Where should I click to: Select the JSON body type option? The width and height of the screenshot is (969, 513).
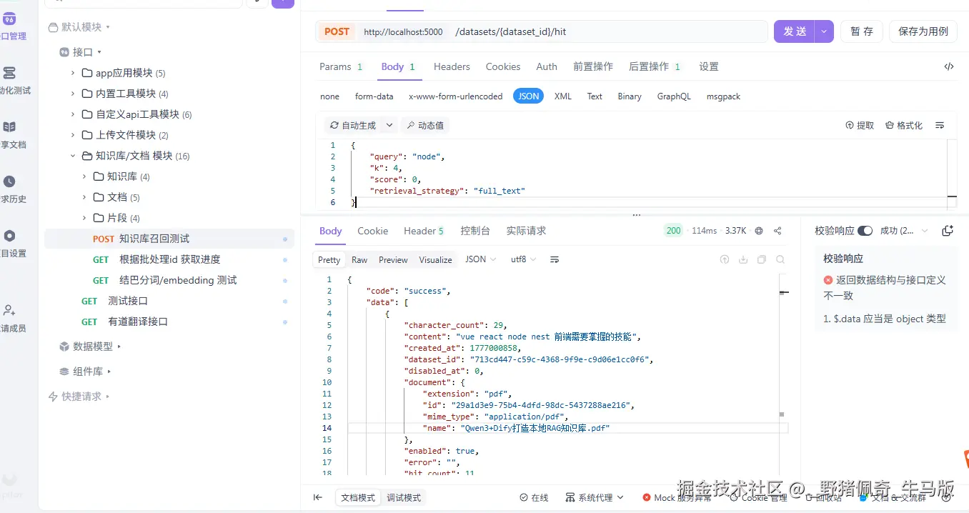(528, 96)
